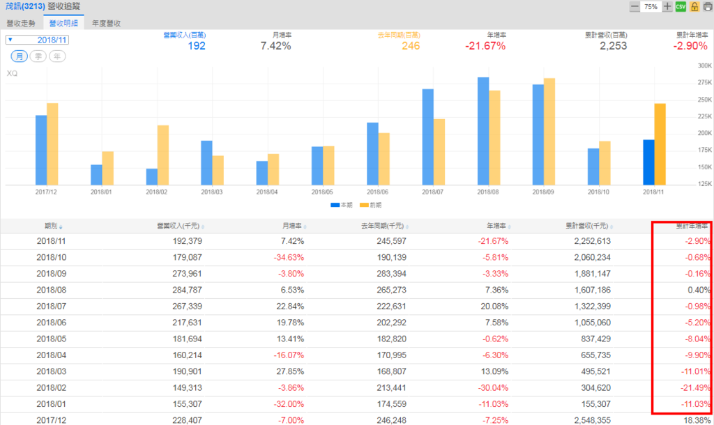Screen dimensions: 714x425
Task: Click the plus zoom-in icon
Action: click(667, 7)
